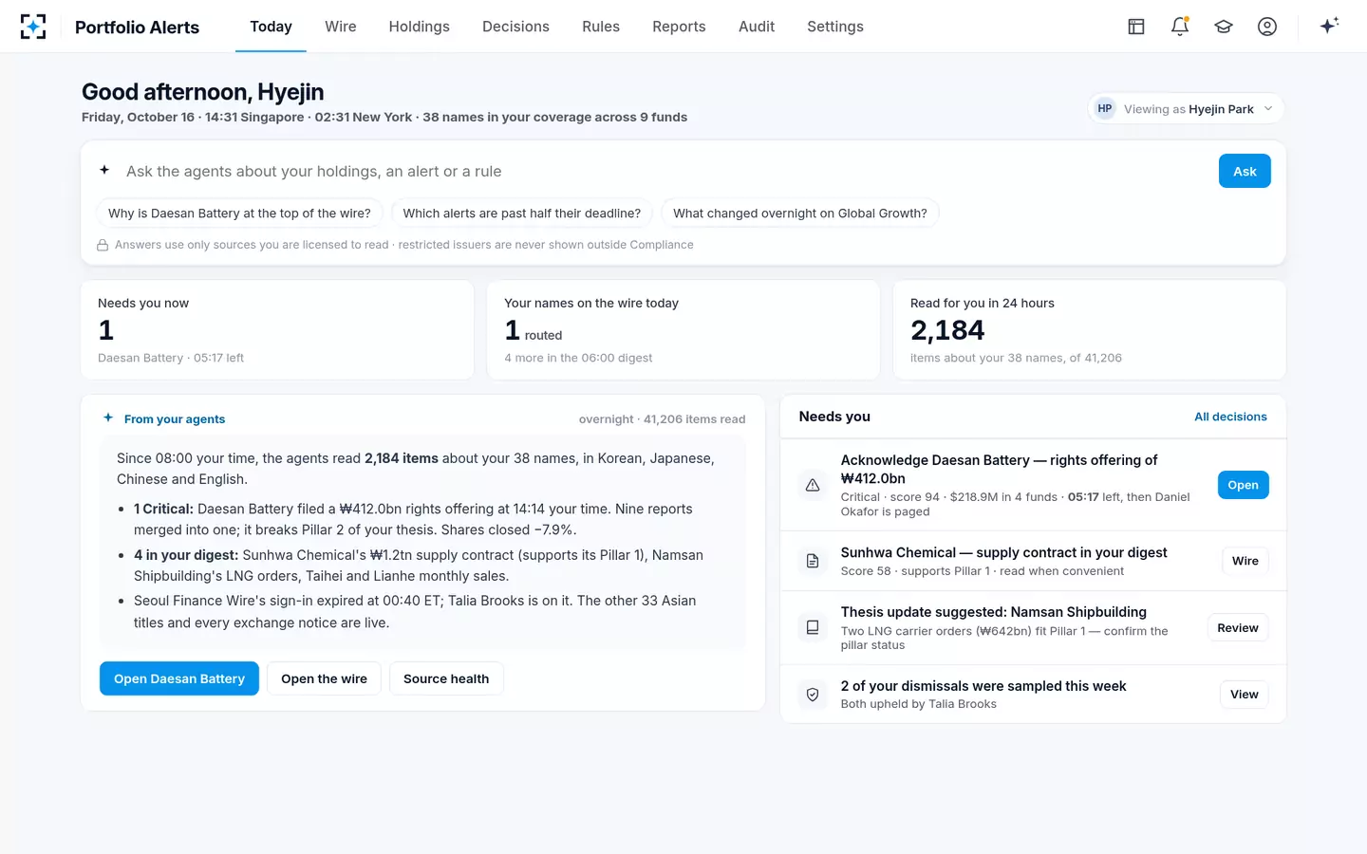1367x854 pixels.
Task: Open the layout panel icon in header
Action: [x=1136, y=27]
